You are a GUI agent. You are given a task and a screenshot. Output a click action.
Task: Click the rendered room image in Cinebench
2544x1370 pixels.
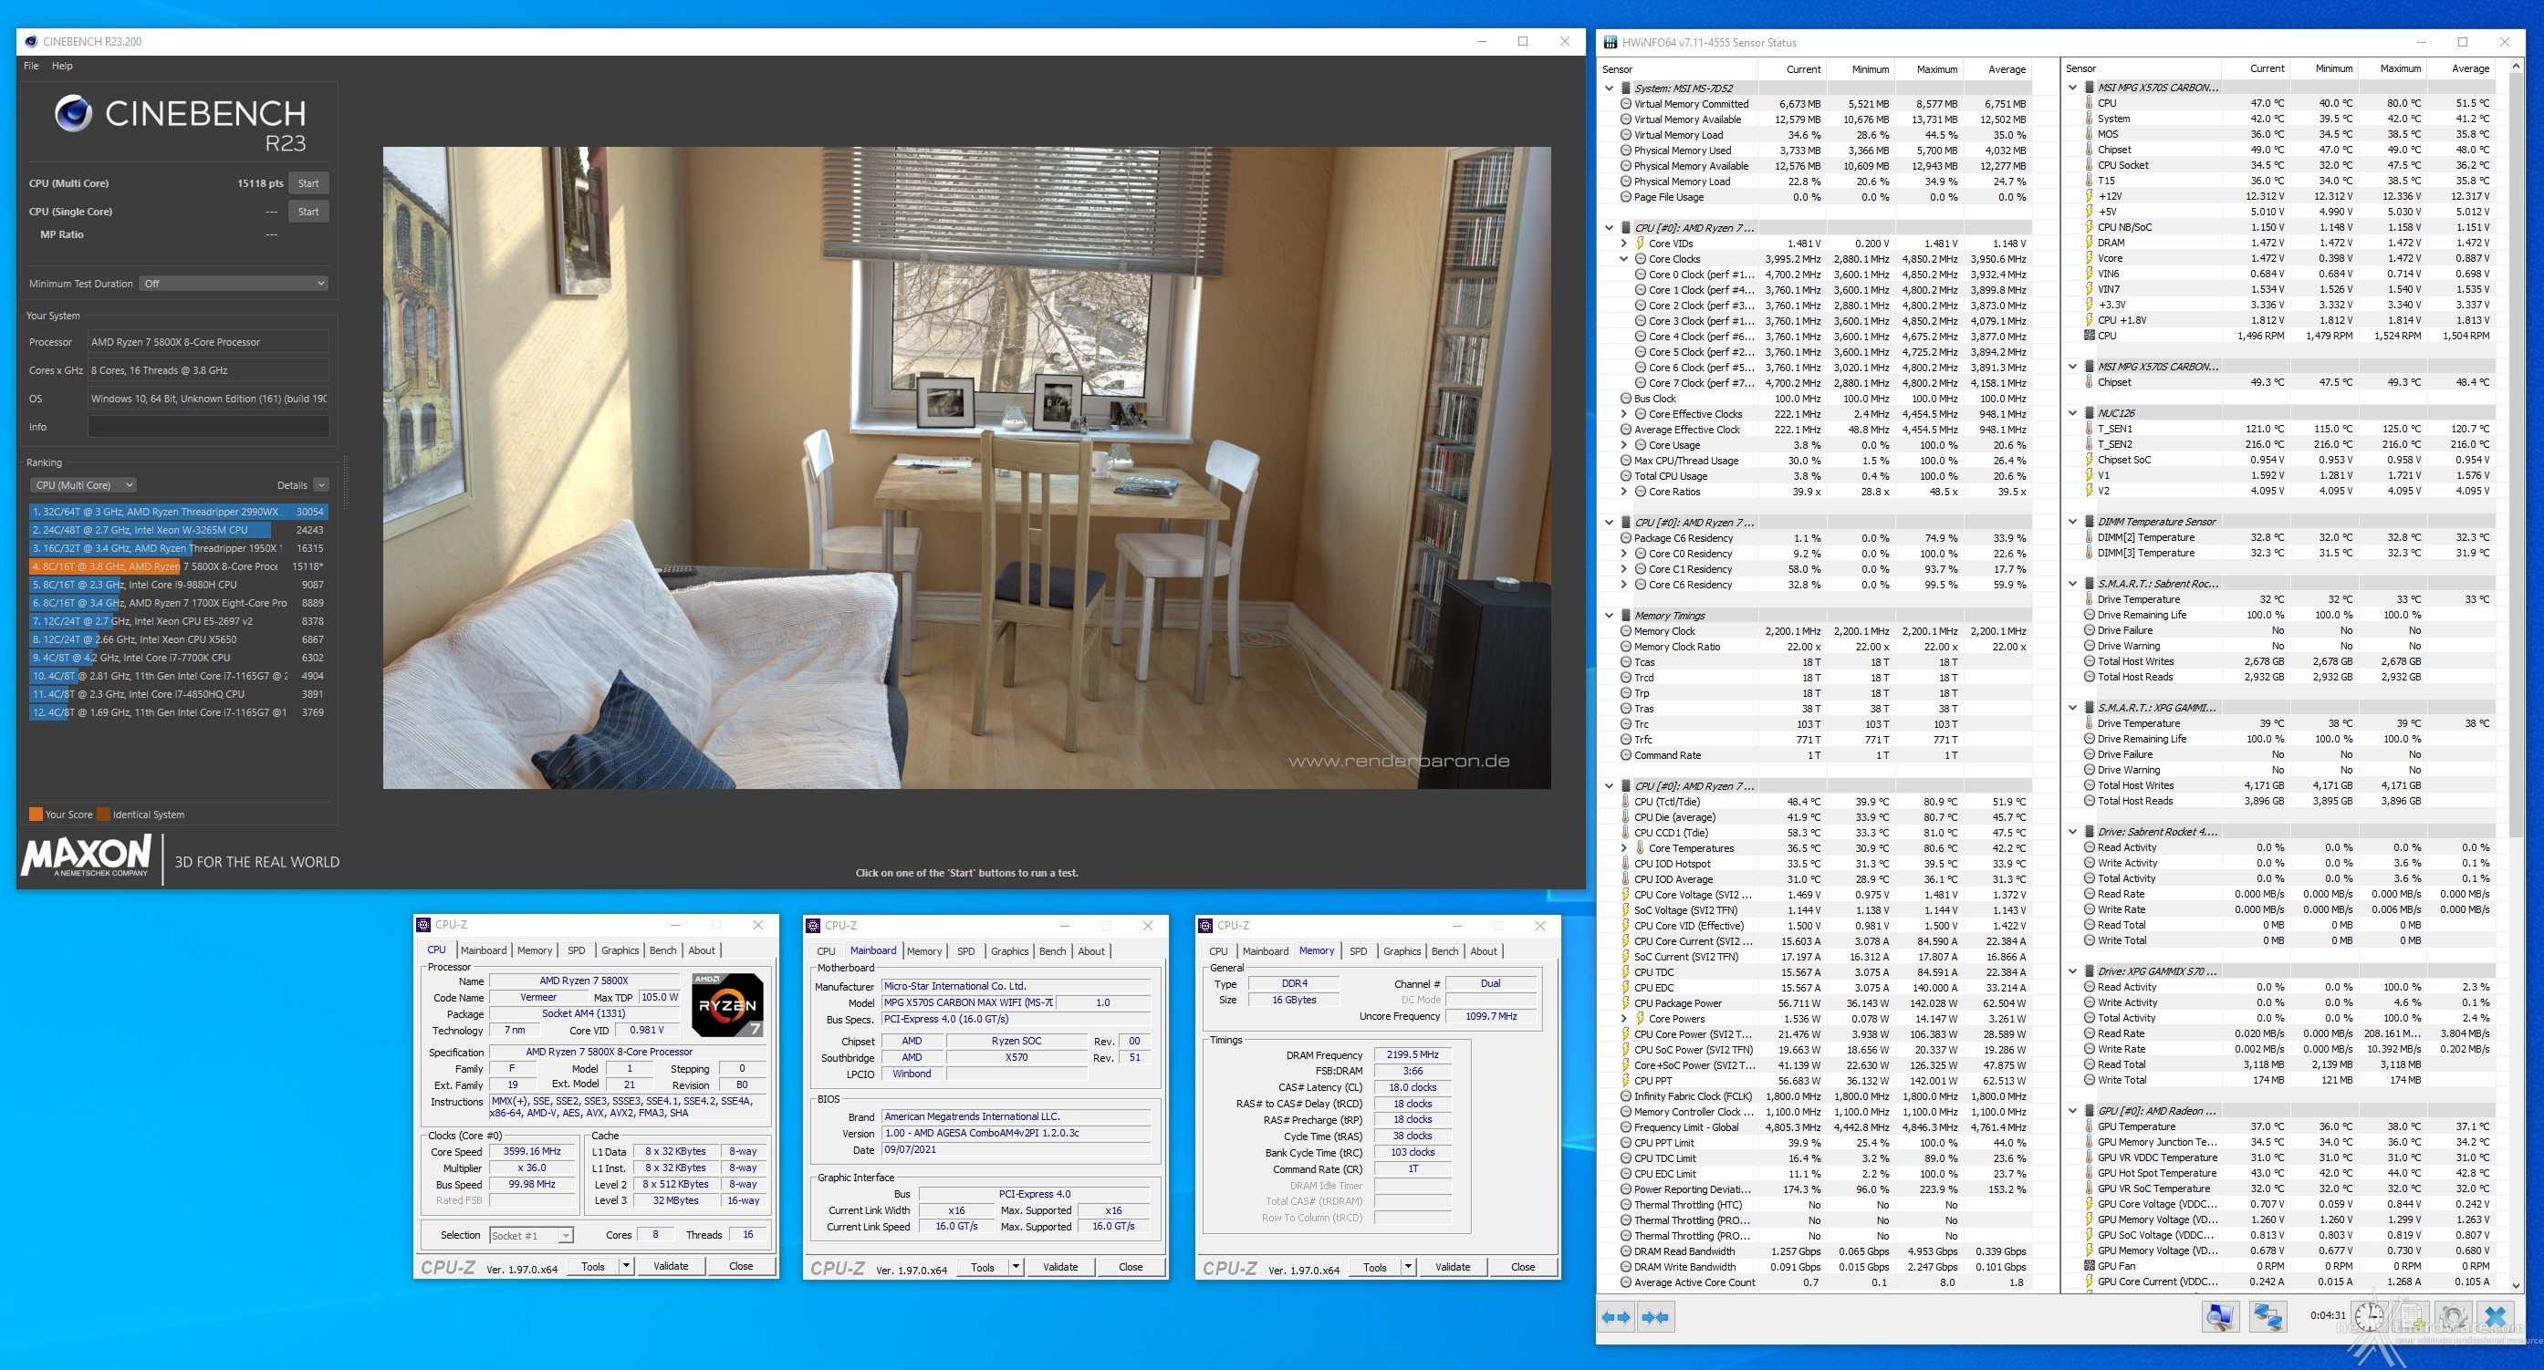pyautogui.click(x=965, y=468)
